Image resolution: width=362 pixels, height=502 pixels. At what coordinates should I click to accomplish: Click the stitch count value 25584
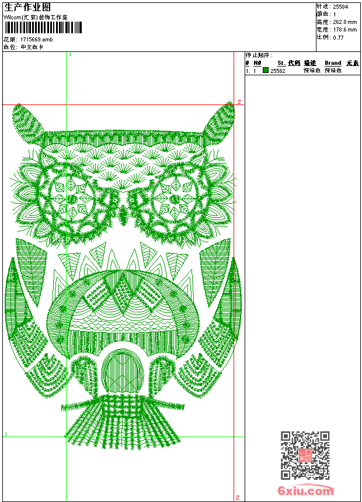pyautogui.click(x=340, y=7)
